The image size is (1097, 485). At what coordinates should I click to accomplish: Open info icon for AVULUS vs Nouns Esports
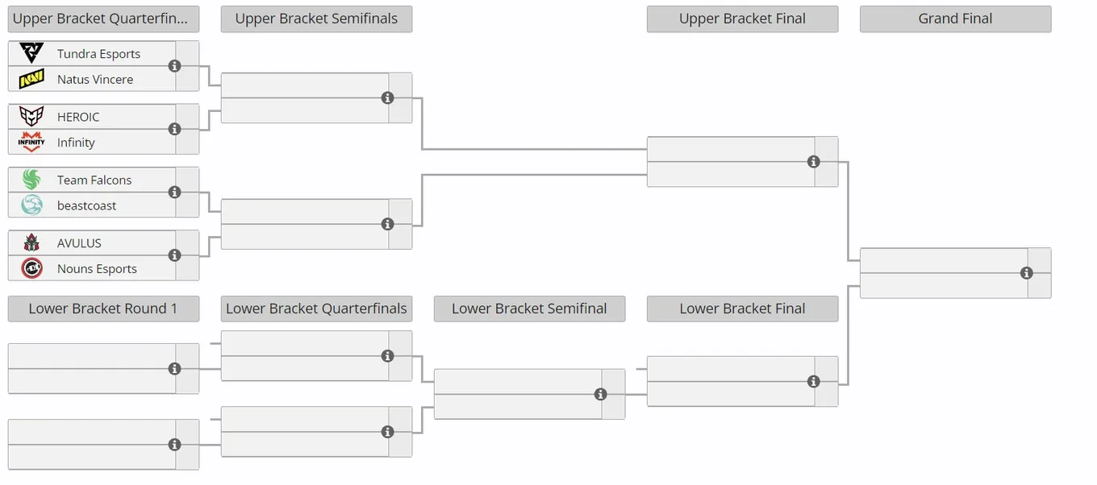tap(174, 255)
